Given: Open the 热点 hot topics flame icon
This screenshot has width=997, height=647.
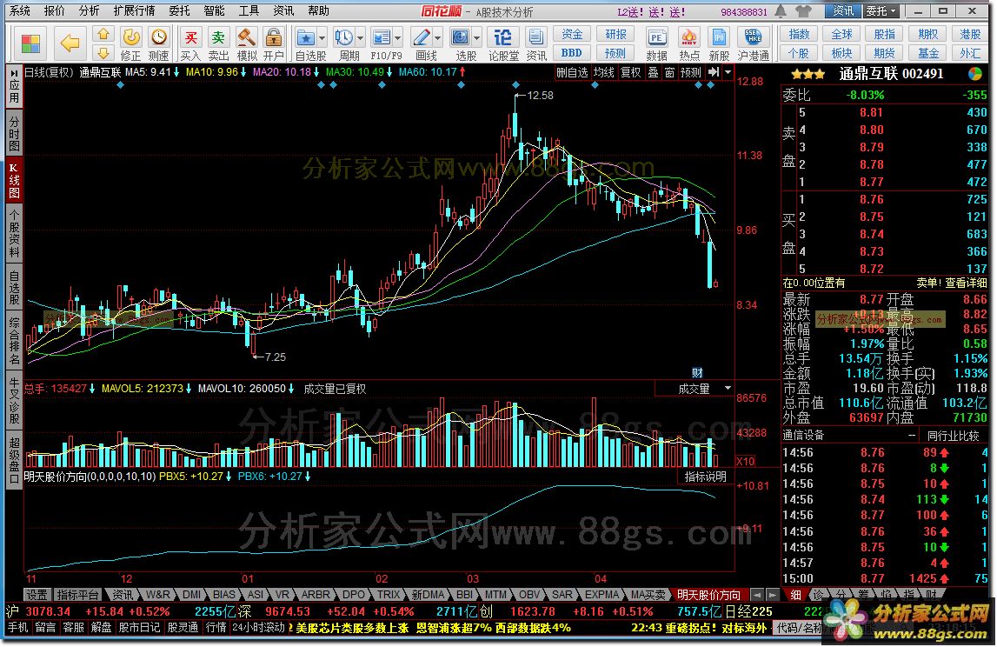Looking at the screenshot, I should 688,44.
